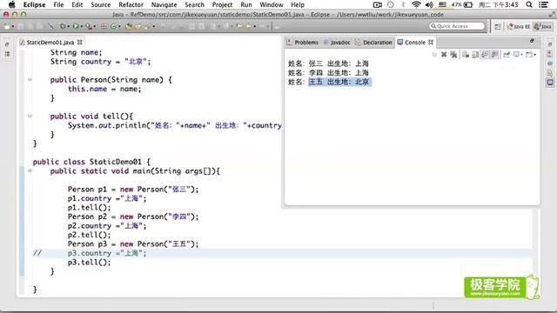Collapse the Person constructor fold marker
The image size is (557, 313).
pos(30,79)
